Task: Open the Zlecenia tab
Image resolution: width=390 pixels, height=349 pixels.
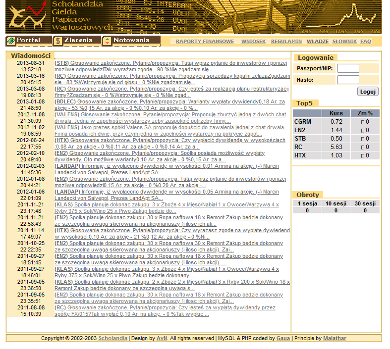Action: [x=78, y=40]
